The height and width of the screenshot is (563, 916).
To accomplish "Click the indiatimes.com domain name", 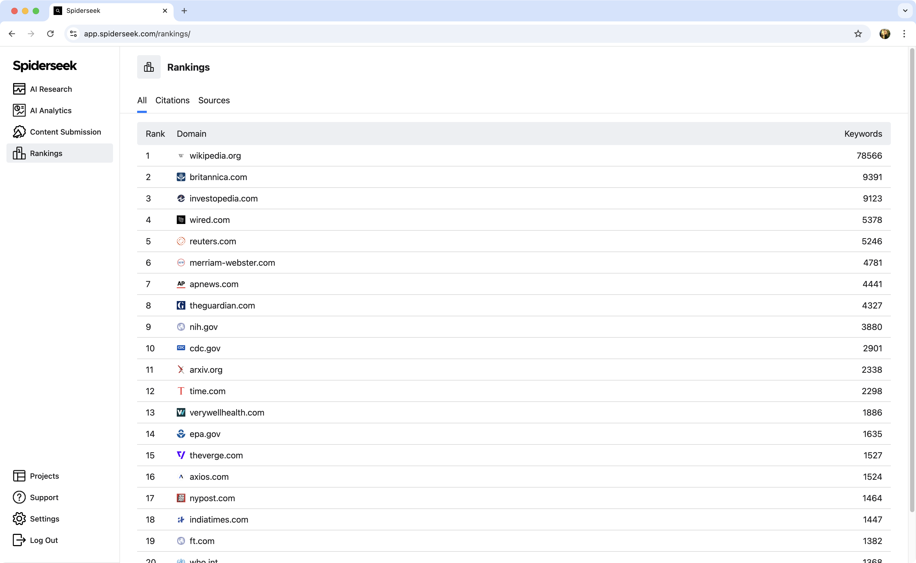I will pos(219,519).
